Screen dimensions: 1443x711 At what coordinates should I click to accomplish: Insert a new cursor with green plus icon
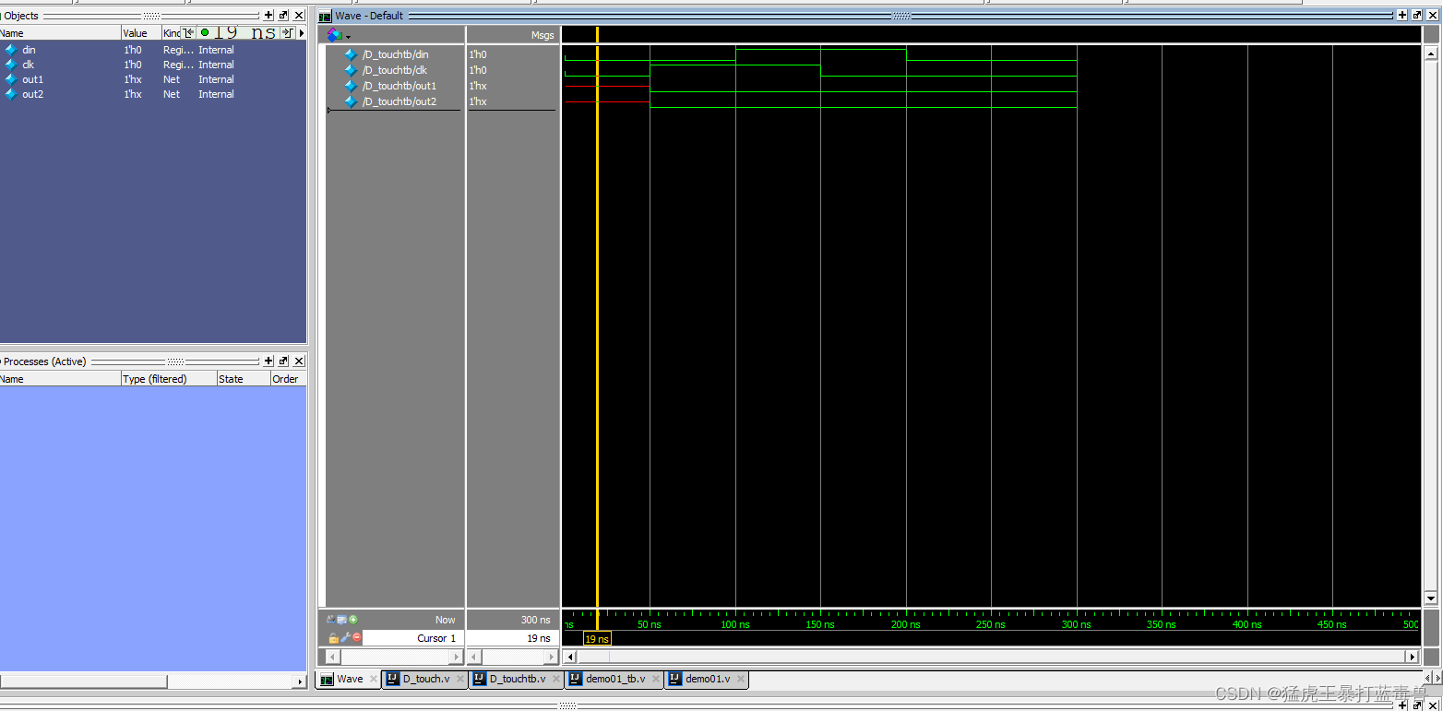pyautogui.click(x=353, y=620)
